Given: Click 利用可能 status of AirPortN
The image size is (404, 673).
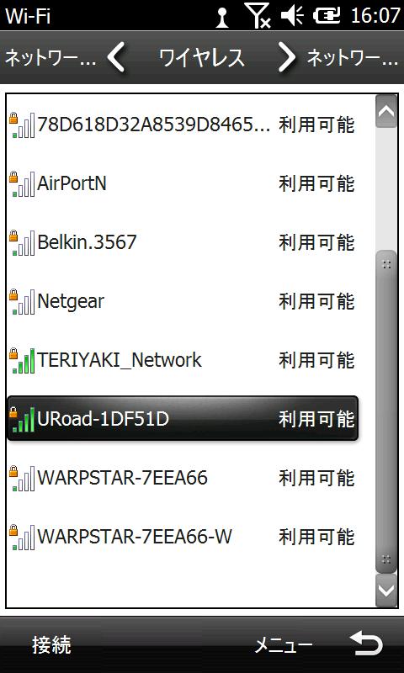Looking at the screenshot, I should [x=316, y=183].
